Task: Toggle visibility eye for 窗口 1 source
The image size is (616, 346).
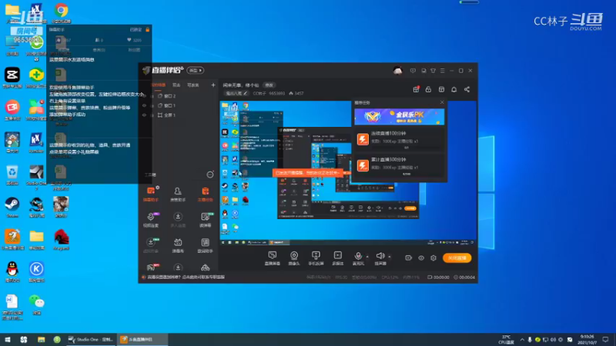Action: tap(144, 105)
